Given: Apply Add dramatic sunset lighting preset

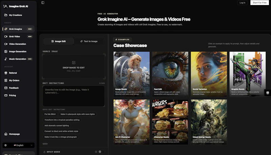Looking at the screenshot, I should [57, 125].
